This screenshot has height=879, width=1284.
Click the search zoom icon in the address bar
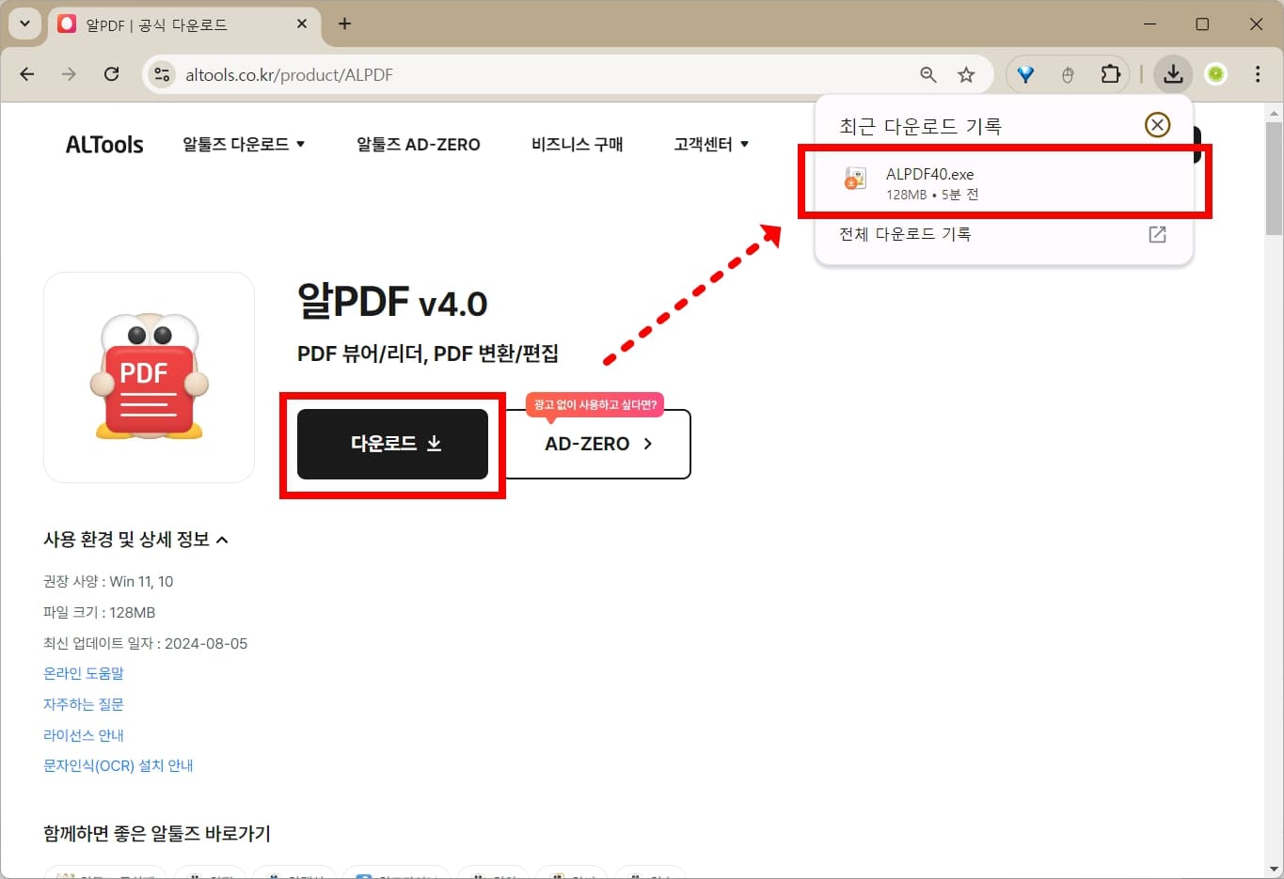pos(928,73)
